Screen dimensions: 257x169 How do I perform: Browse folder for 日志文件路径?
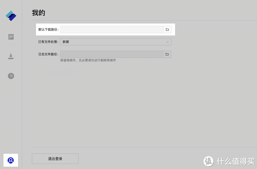click(167, 54)
